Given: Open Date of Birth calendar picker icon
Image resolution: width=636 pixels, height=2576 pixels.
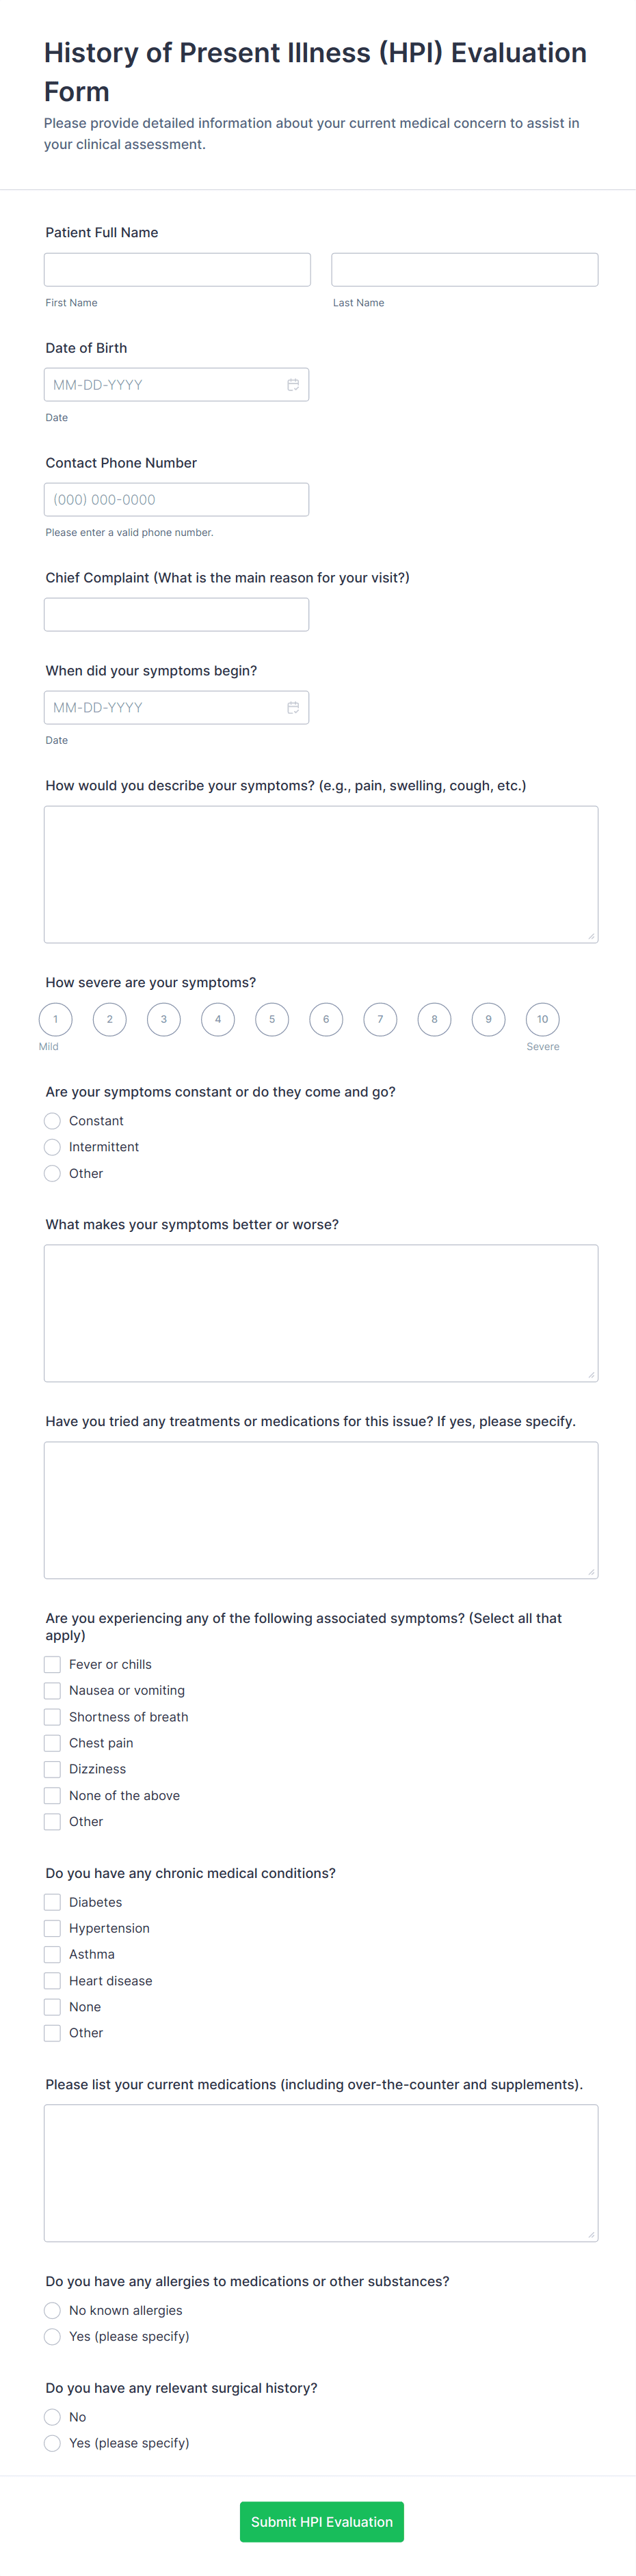Looking at the screenshot, I should point(293,385).
